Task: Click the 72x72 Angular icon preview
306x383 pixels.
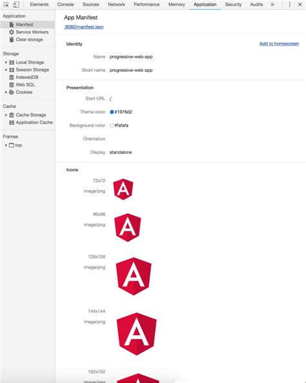Action: coord(123,190)
